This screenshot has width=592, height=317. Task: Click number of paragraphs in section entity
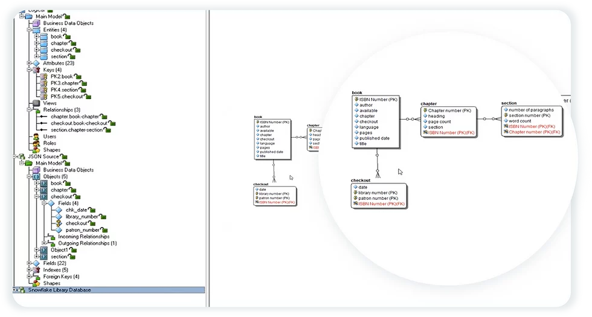(531, 110)
